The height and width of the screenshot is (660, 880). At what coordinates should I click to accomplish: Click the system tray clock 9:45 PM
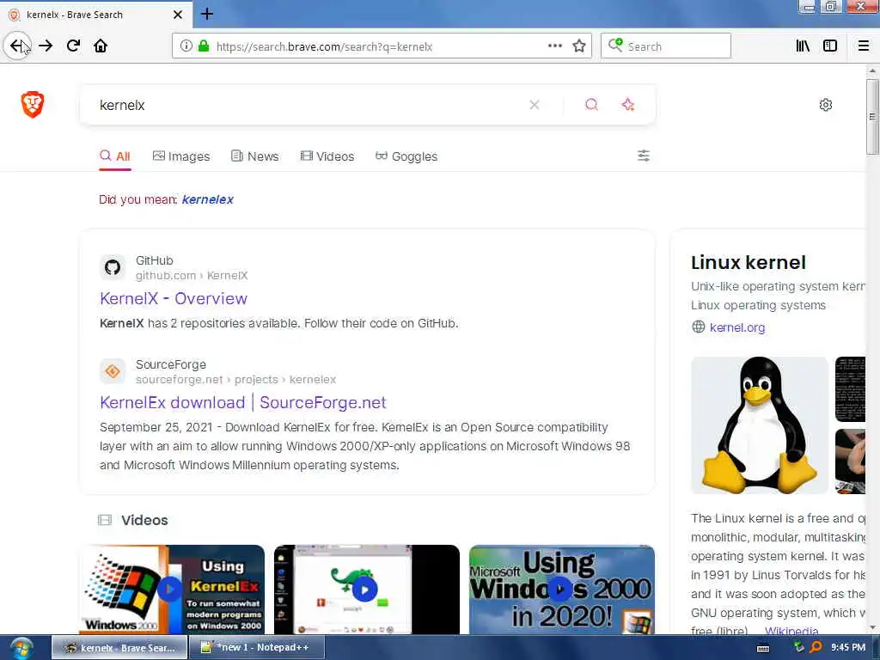848,647
